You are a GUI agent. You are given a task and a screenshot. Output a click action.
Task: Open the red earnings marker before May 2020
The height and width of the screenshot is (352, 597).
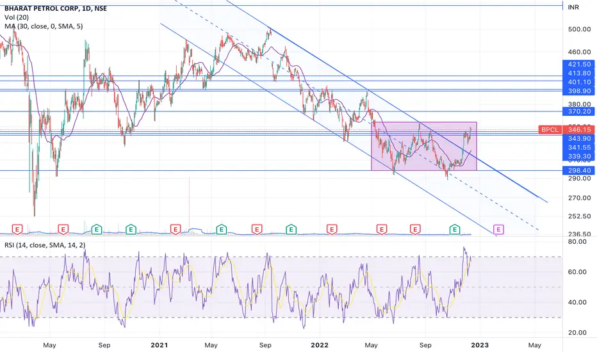tap(17, 230)
